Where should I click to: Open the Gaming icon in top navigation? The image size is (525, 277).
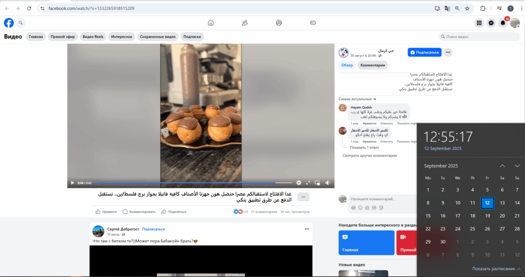point(313,23)
